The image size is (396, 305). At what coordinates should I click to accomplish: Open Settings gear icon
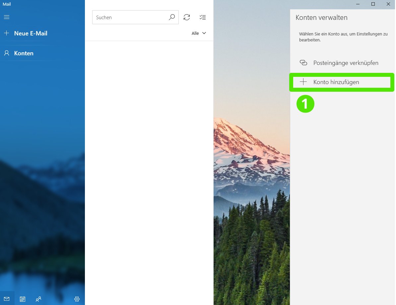click(x=77, y=299)
